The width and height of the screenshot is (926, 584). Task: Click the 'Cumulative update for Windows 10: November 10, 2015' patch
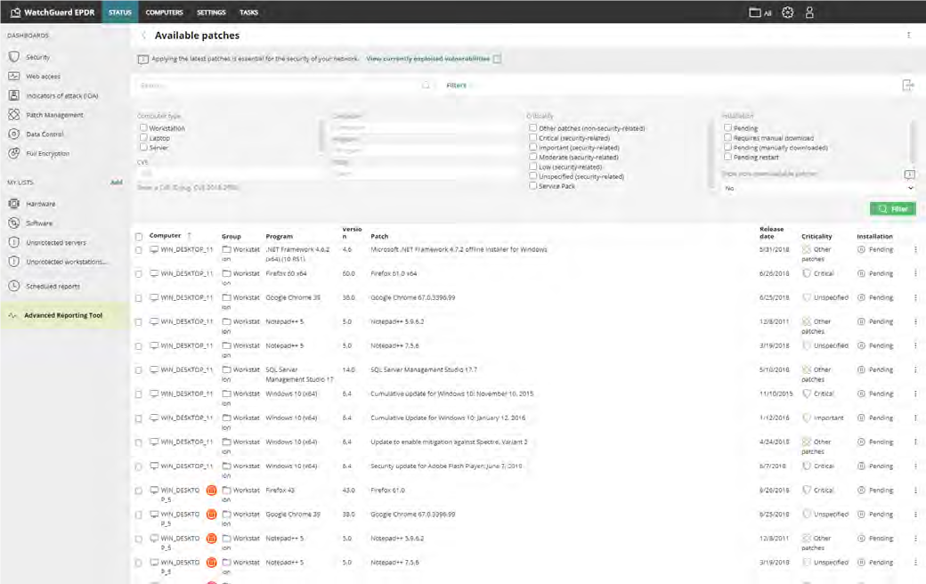tap(451, 393)
